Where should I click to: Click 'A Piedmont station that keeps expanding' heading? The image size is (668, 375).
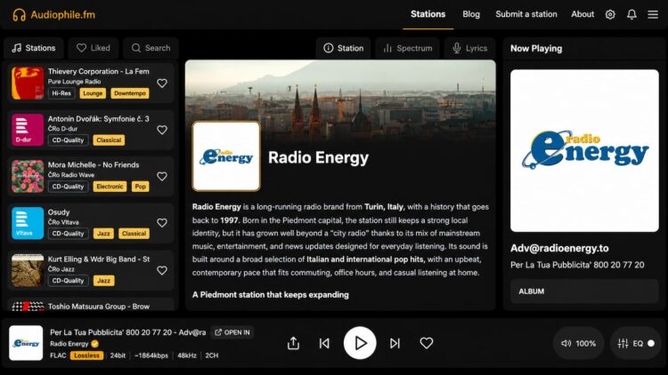point(270,295)
